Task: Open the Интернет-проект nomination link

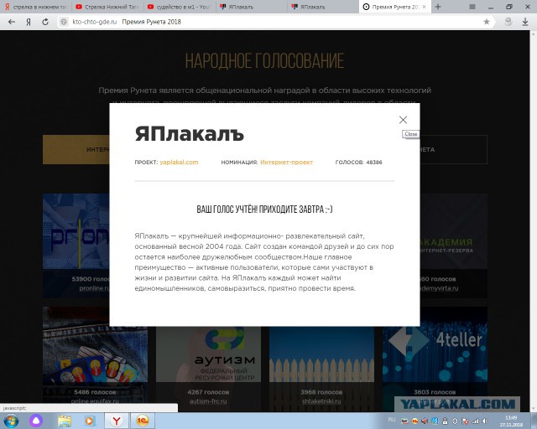Action: 286,163
